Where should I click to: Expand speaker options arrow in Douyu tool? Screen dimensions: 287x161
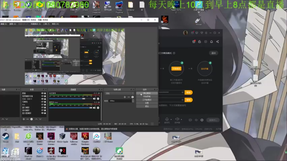click(182, 119)
